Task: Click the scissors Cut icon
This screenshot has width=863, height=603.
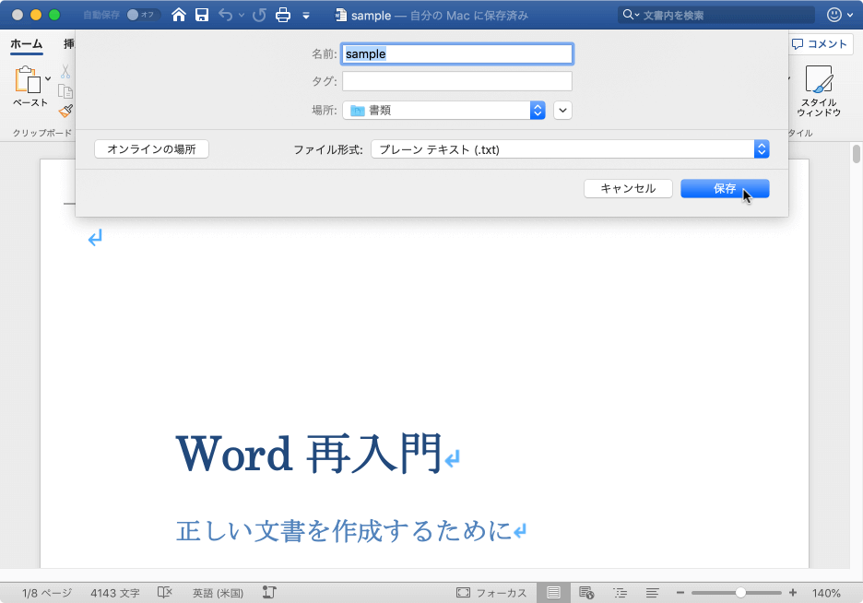Action: point(65,72)
